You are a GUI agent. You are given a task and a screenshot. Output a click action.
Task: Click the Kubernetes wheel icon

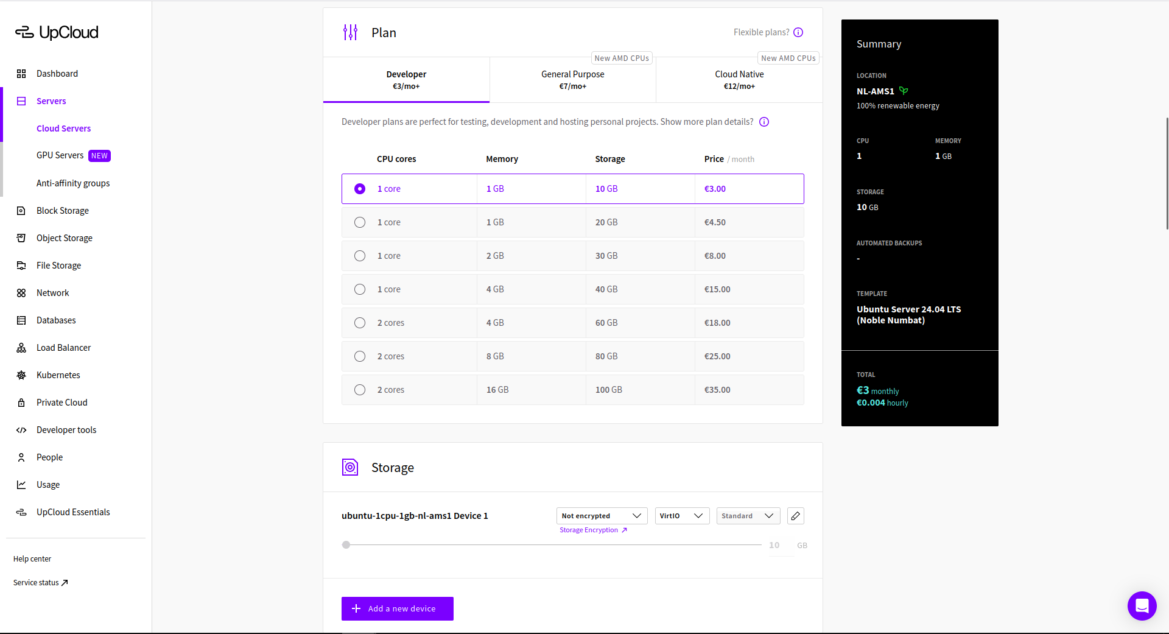tap(21, 375)
